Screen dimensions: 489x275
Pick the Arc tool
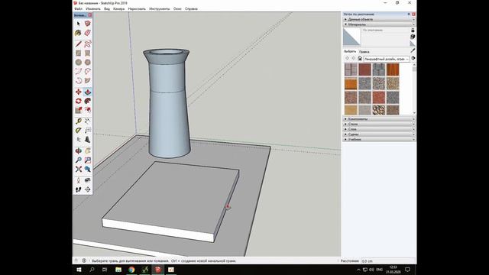pos(78,71)
